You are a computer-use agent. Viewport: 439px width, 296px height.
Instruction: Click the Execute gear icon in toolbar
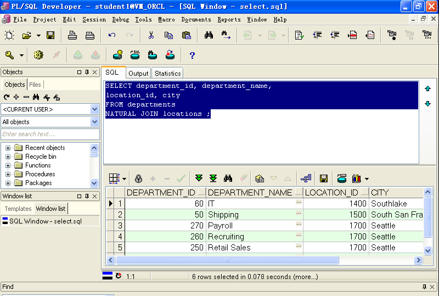tap(38, 55)
